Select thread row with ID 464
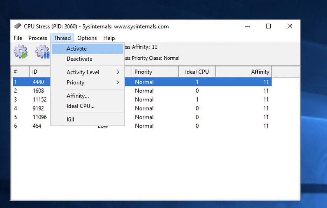Screen dimensions: 327x208 point(142,126)
